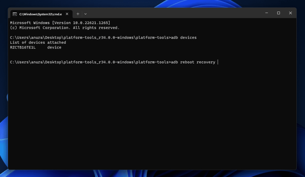Open a new terminal tab with plus button
The height and width of the screenshot is (177, 305).
[x=78, y=14]
